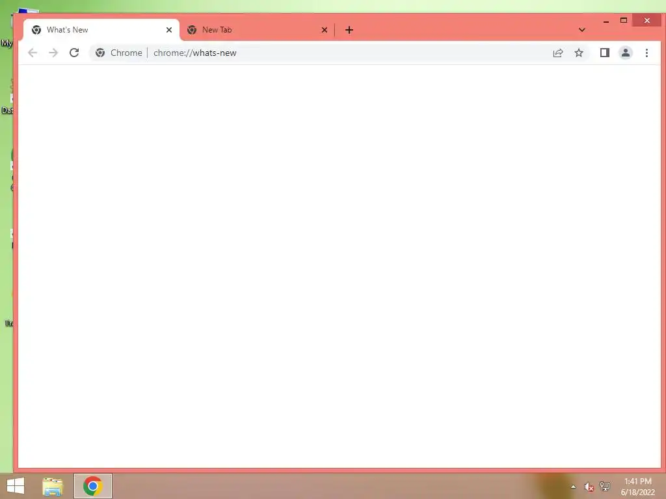Reload the What's New page
This screenshot has width=666, height=499.
click(74, 53)
